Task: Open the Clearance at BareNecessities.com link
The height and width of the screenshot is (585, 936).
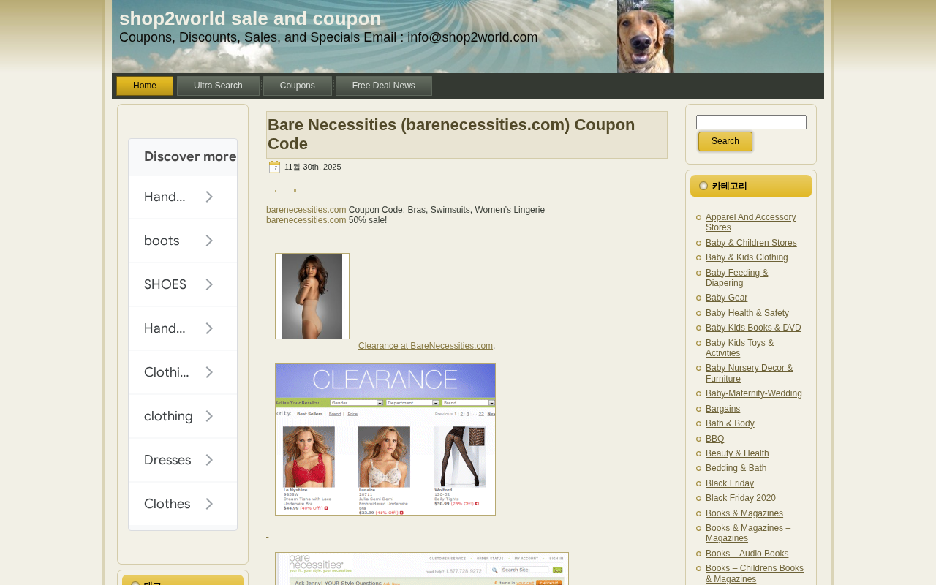Action: (x=426, y=346)
